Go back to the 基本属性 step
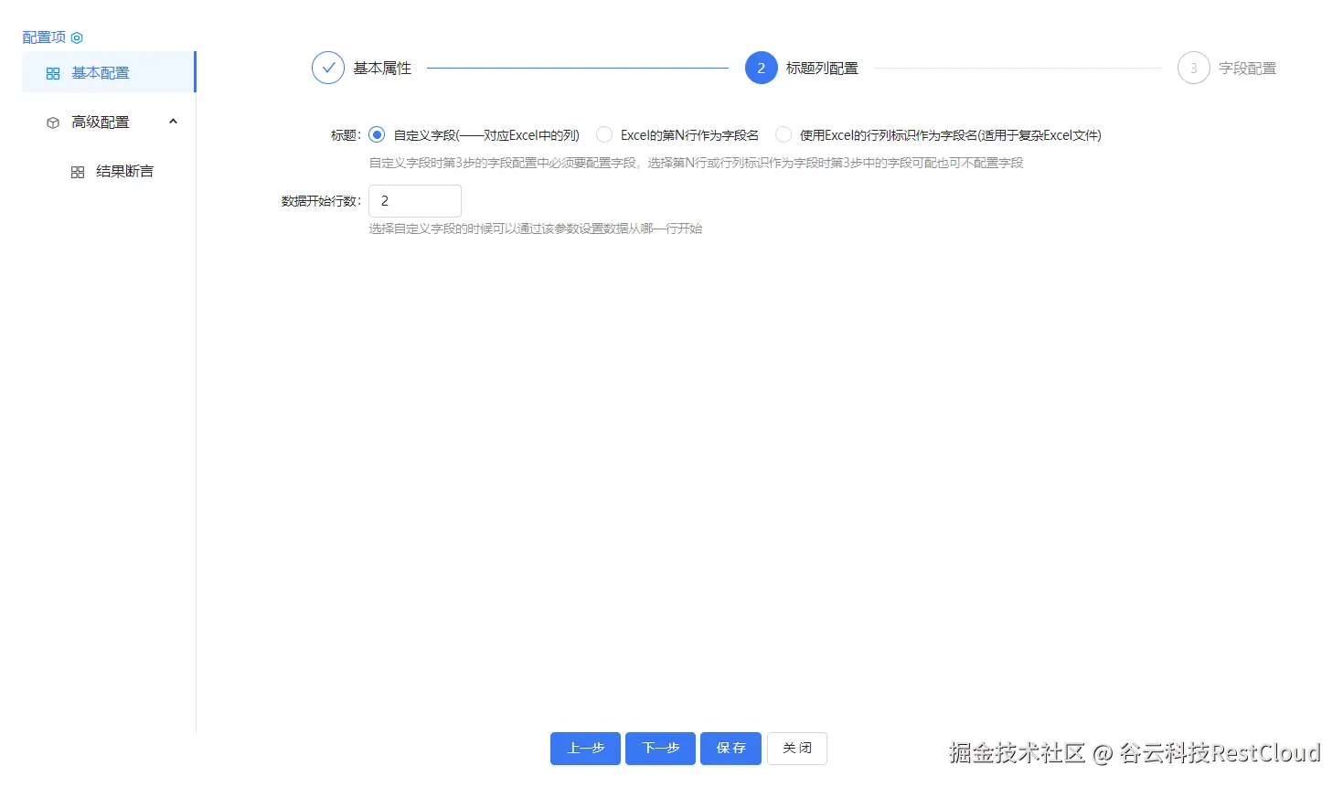Viewport: 1343px width, 787px height. click(x=381, y=68)
